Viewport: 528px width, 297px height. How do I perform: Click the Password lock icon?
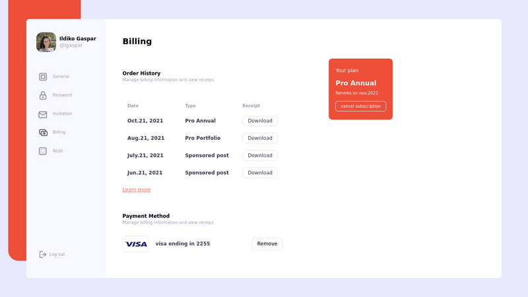43,95
